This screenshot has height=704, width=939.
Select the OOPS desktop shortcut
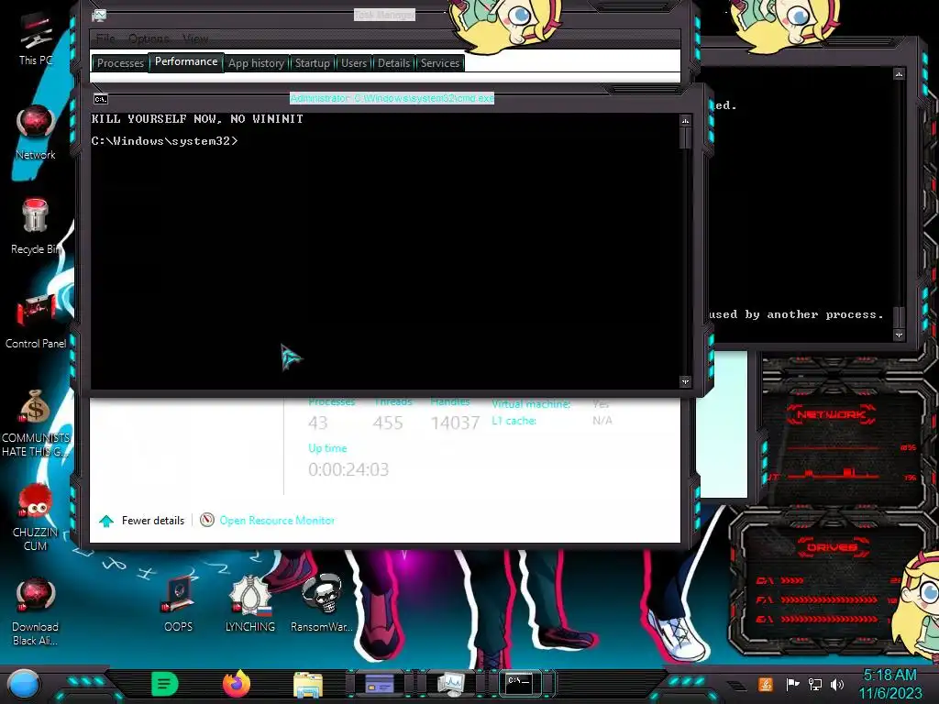pos(179,603)
